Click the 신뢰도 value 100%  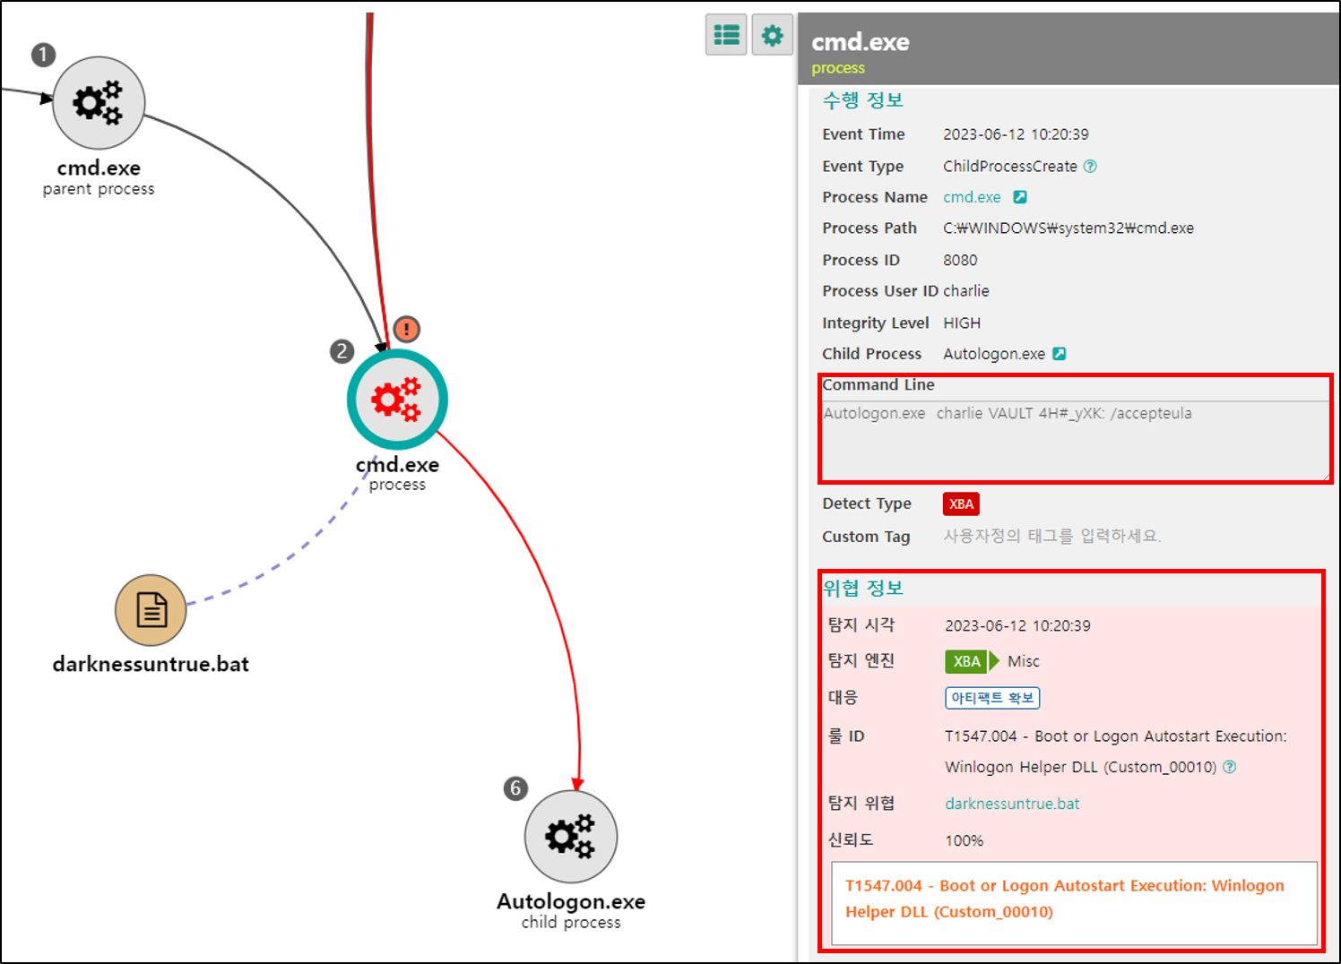(x=964, y=840)
